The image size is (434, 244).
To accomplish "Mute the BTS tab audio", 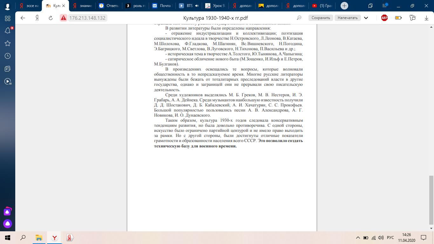I will pyautogui.click(x=197, y=6).
